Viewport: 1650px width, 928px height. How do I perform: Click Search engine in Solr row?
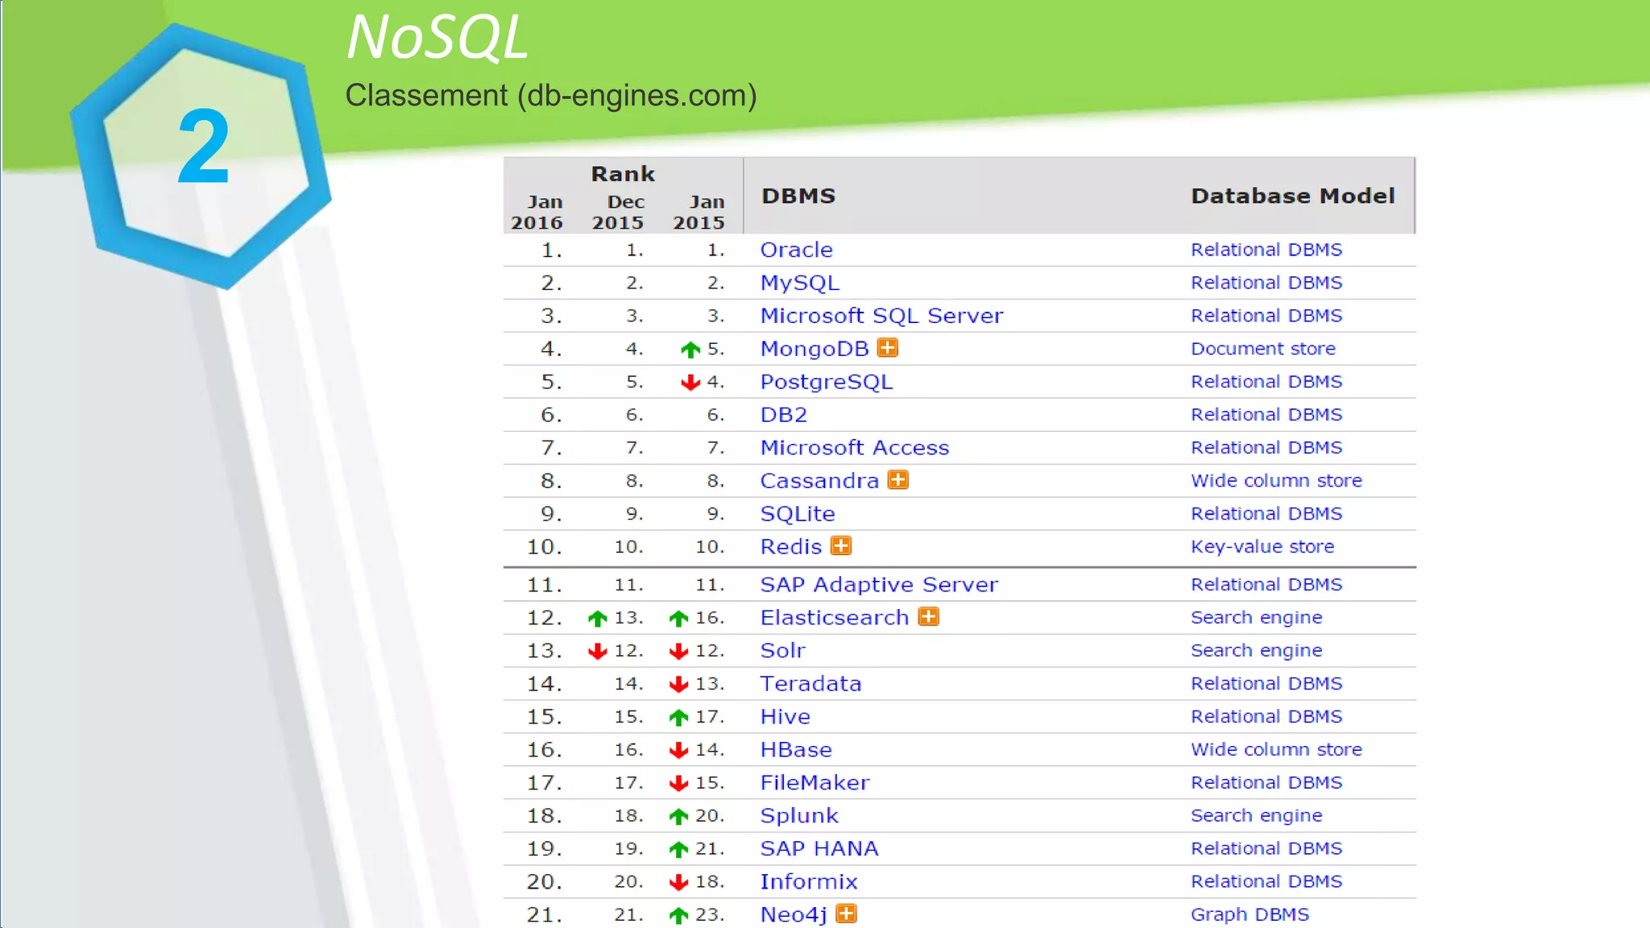(1257, 651)
